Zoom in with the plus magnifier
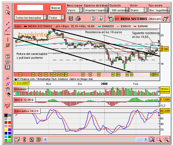 [x=166, y=140]
